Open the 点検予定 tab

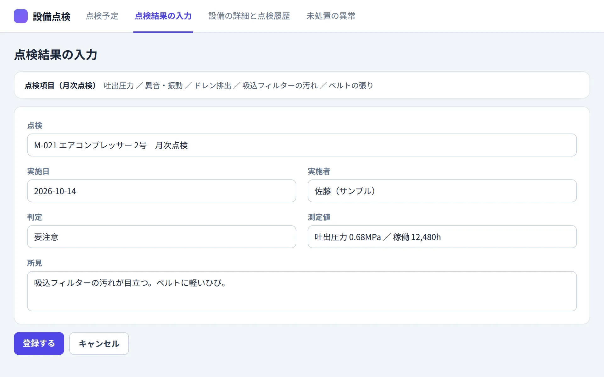(x=102, y=16)
